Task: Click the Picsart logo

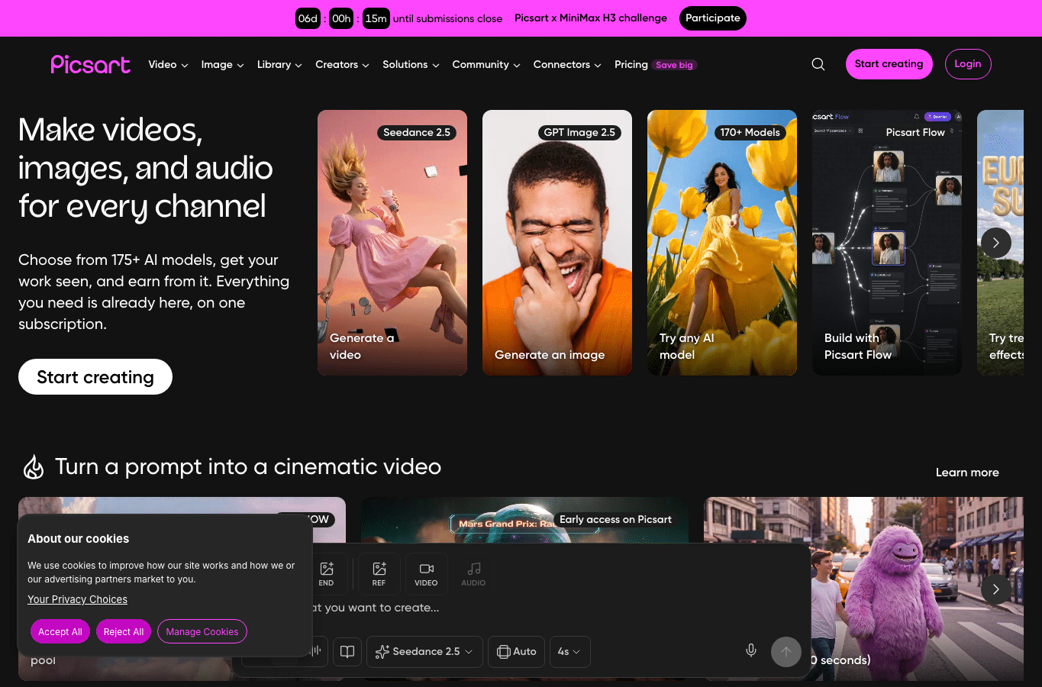Action: 90,64
